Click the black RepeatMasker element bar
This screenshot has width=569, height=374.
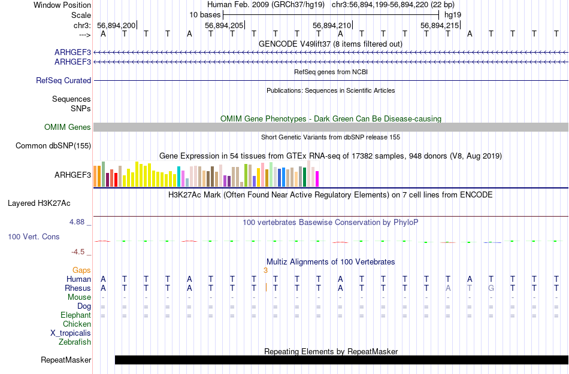(x=341, y=360)
